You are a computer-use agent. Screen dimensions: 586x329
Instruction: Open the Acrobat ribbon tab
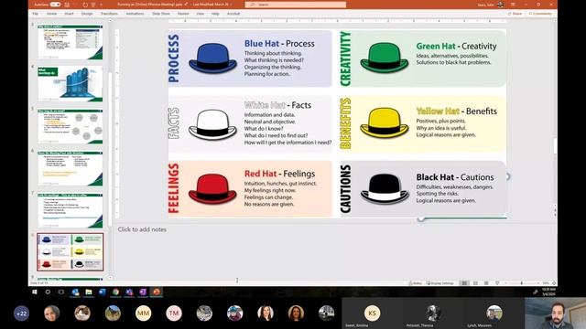click(233, 14)
